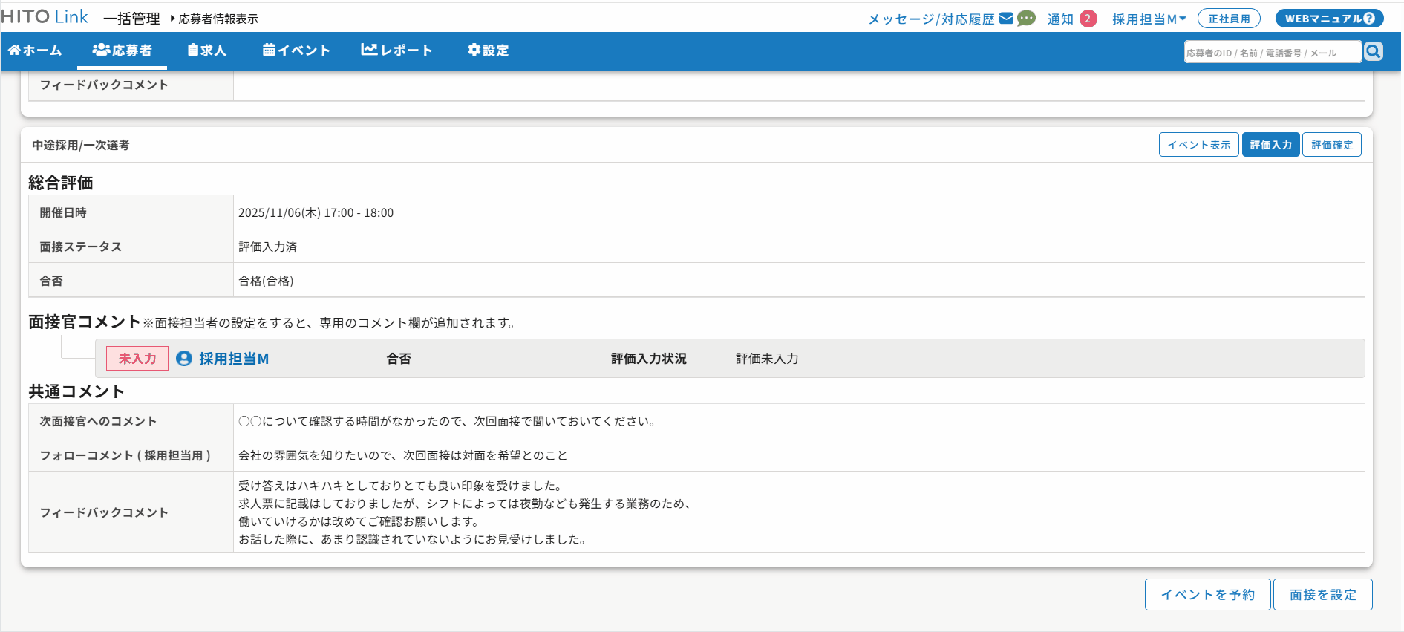Click the 次面接官へのコメント row label

point(98,421)
